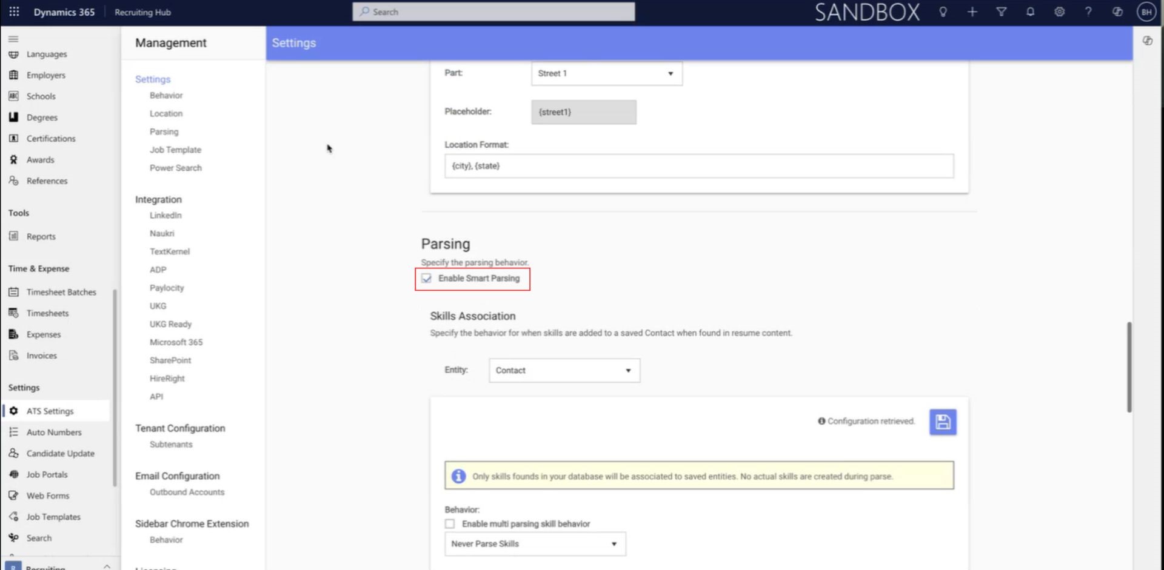Open Job Portals in sidebar
1164x570 pixels.
[x=47, y=475]
